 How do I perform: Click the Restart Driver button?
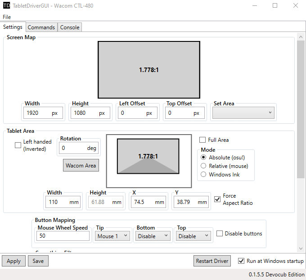point(212,261)
